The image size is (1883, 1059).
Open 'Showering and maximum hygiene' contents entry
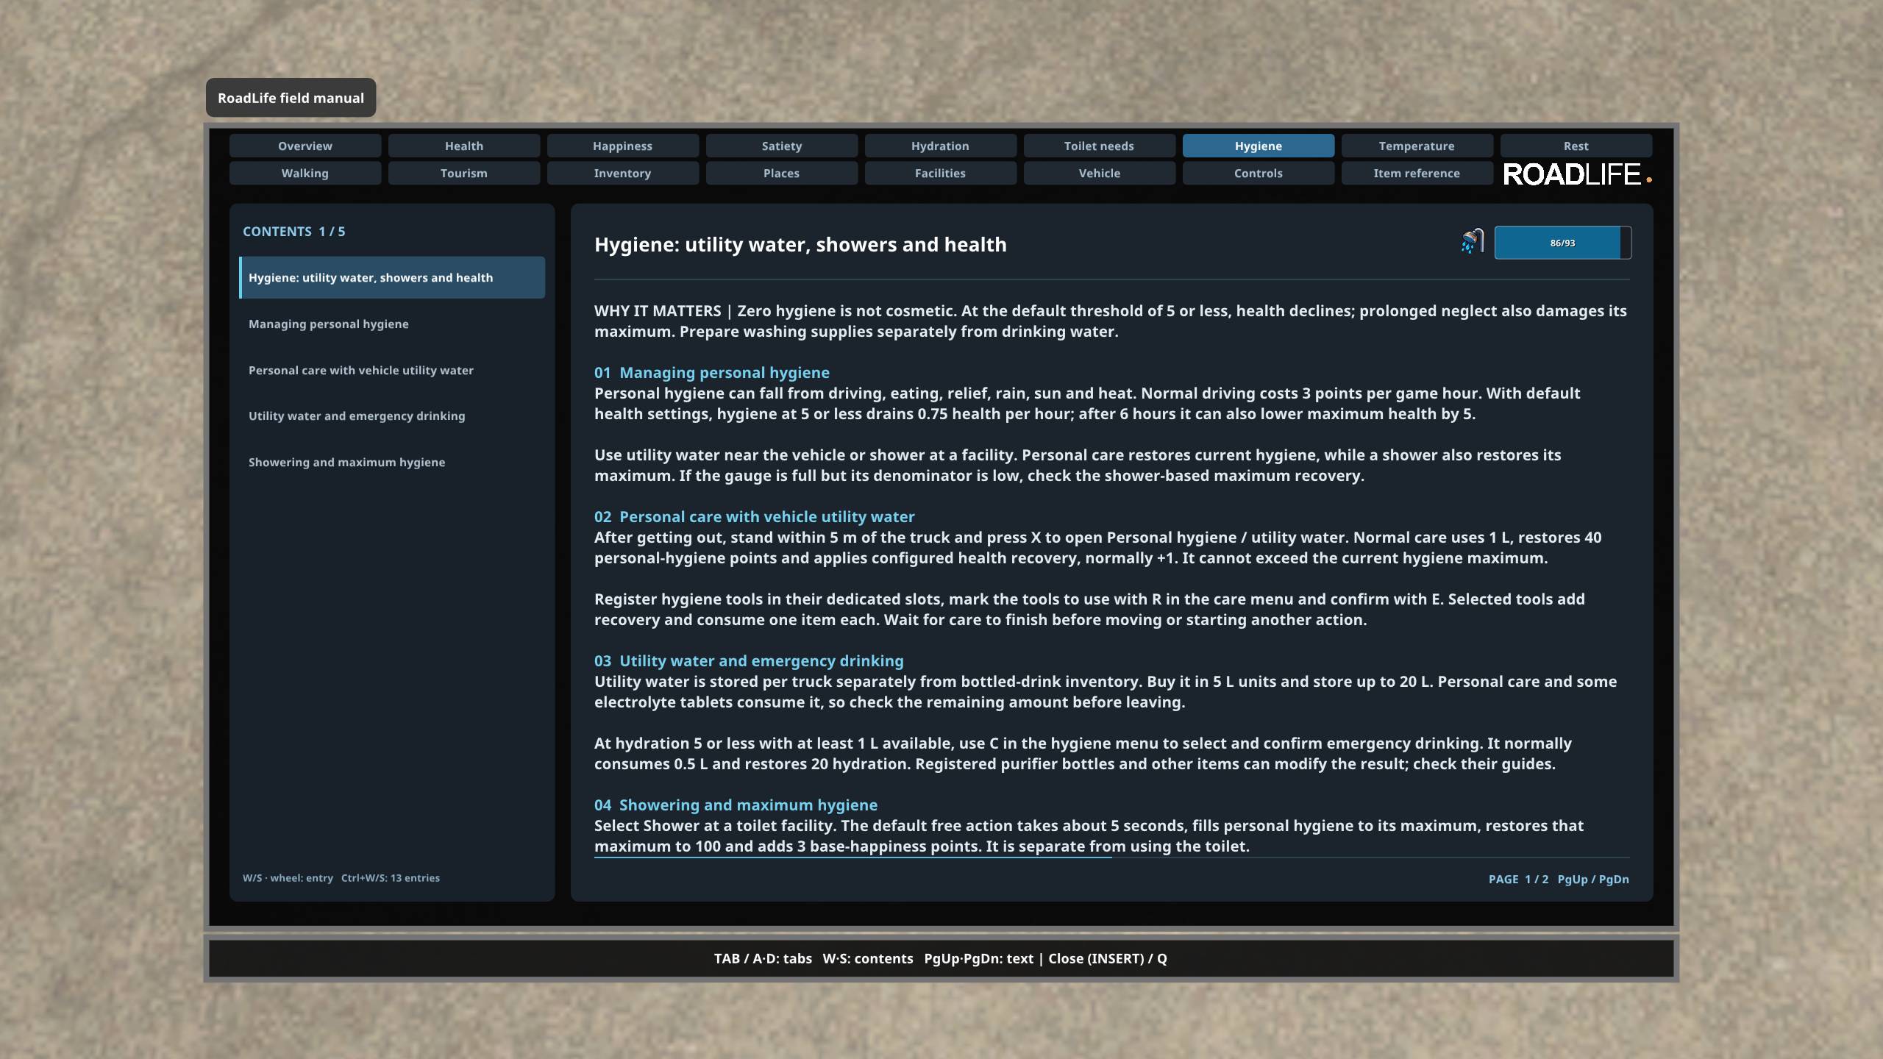tap(392, 462)
